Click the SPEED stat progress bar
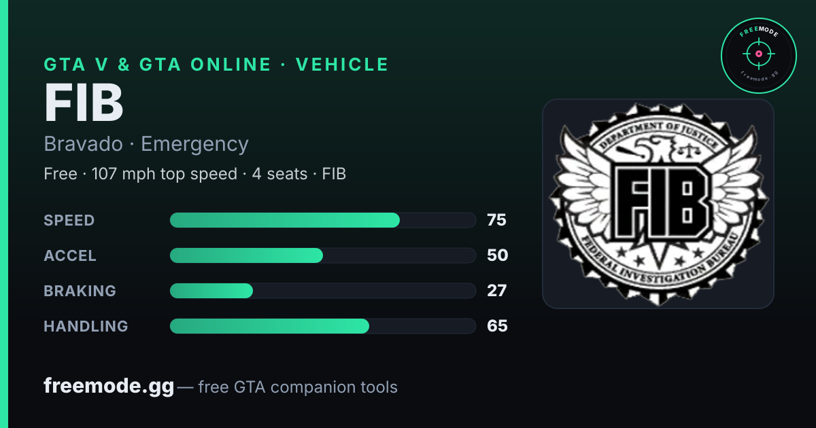Viewport: 816px width, 428px height. [x=322, y=220]
